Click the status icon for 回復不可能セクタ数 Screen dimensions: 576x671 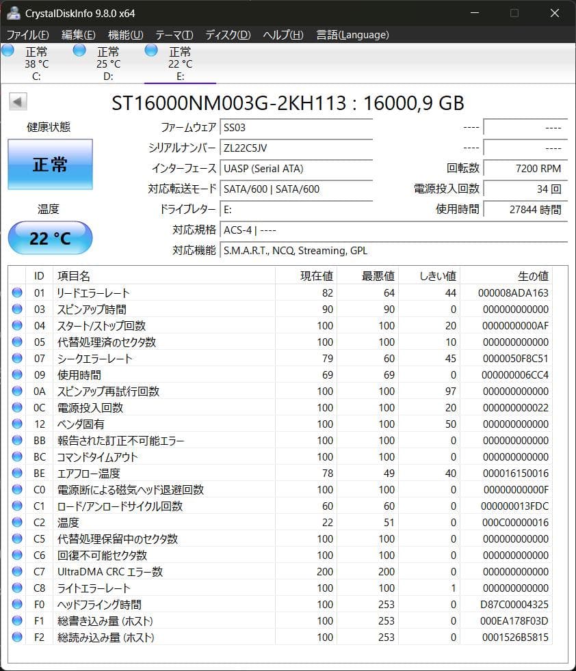[x=17, y=555]
